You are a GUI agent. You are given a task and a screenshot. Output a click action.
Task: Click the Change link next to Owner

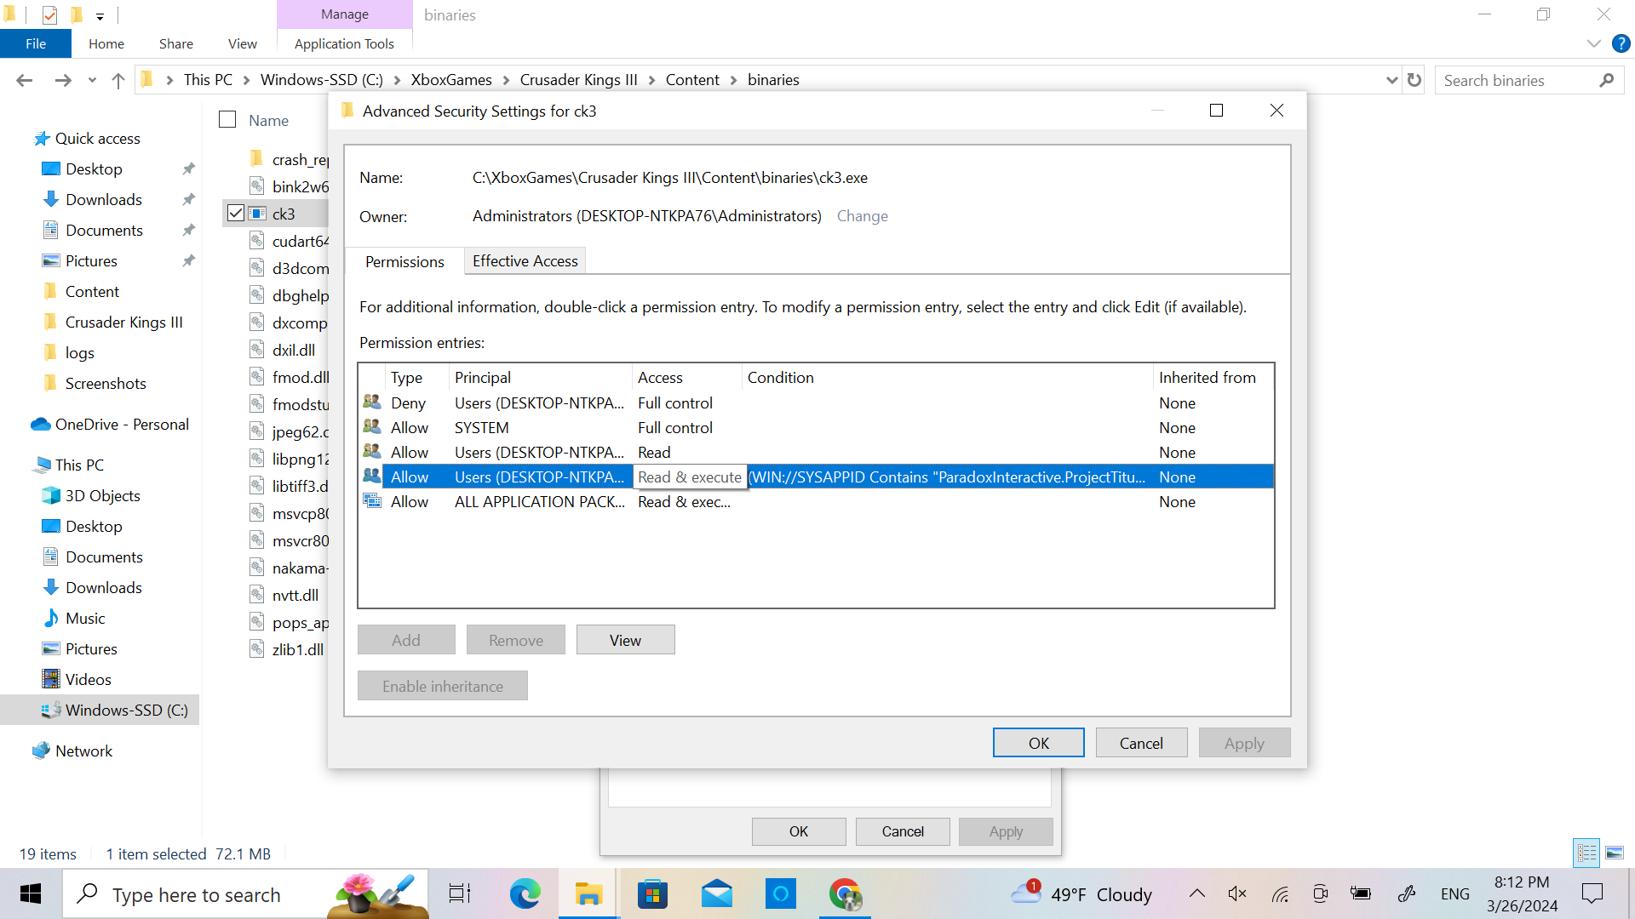click(x=862, y=215)
